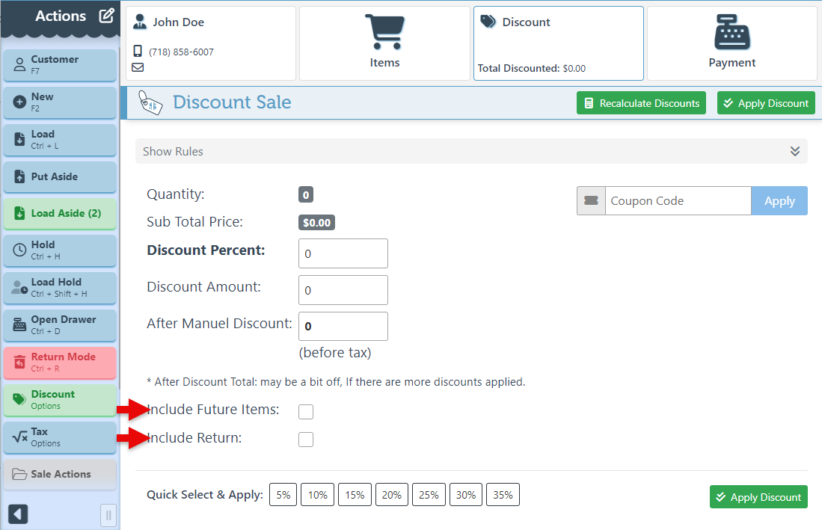Open the Tax Options menu
This screenshot has height=530, width=822.
[60, 437]
